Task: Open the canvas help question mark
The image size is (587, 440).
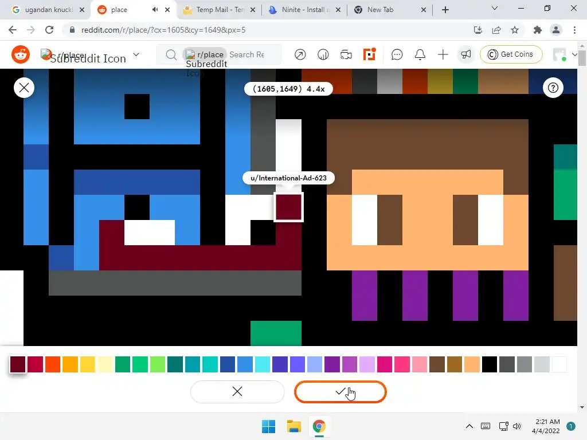Action: (x=553, y=88)
